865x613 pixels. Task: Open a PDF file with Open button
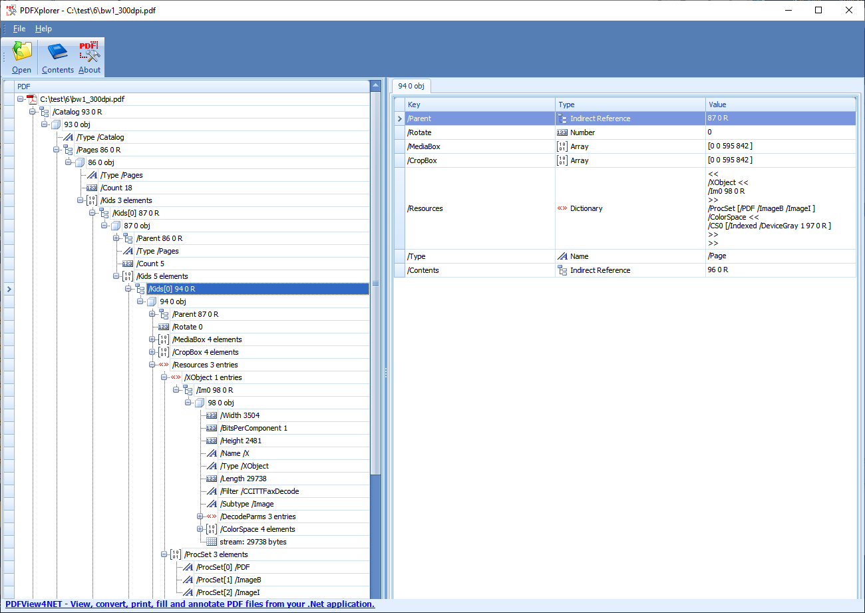point(21,57)
